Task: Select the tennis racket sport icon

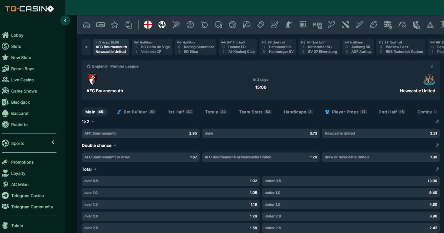Action: 176,25
